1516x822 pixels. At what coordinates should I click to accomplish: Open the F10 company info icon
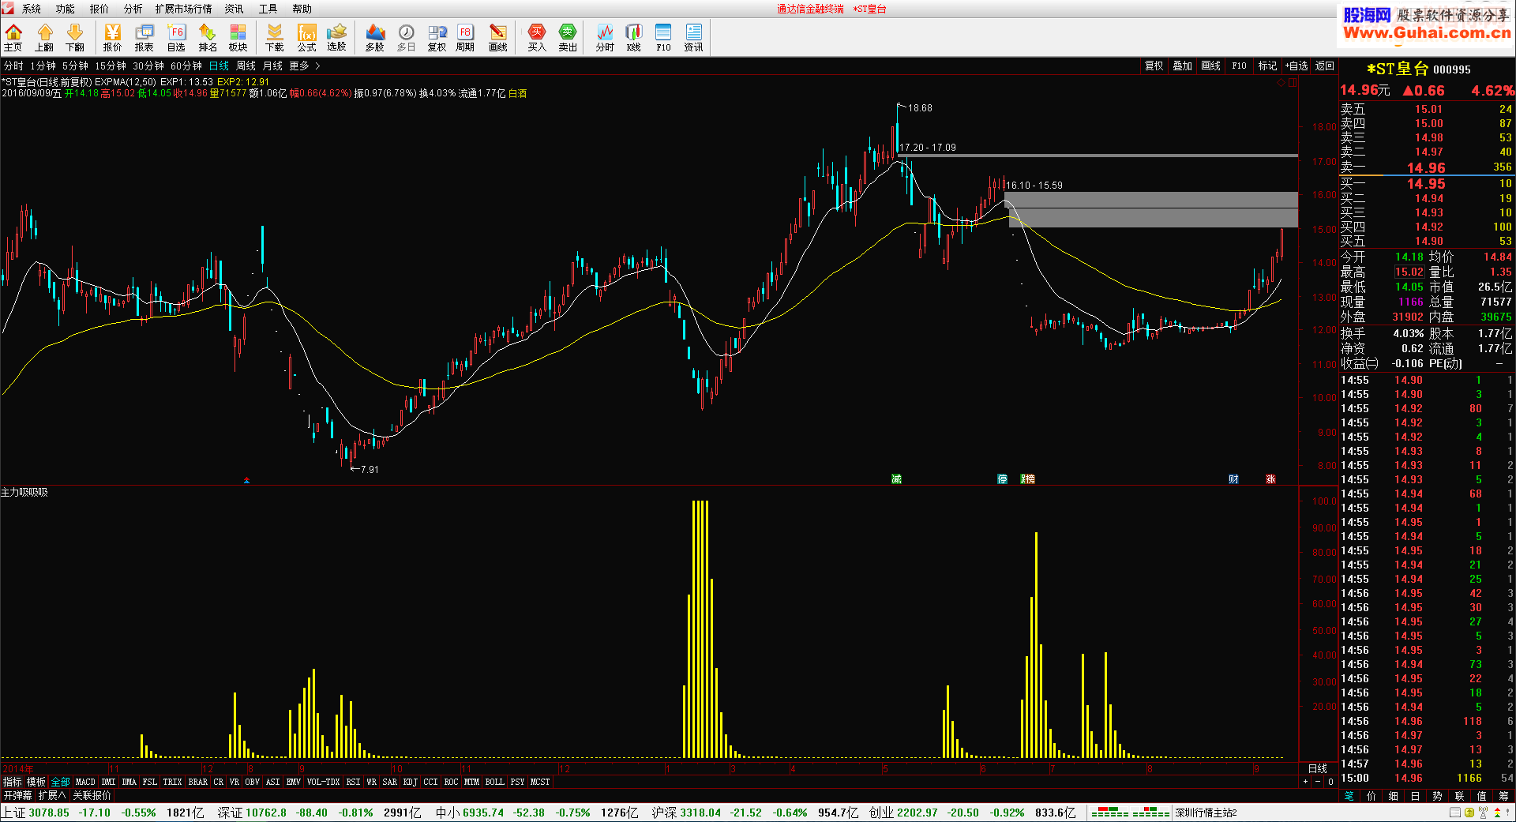[x=663, y=37]
